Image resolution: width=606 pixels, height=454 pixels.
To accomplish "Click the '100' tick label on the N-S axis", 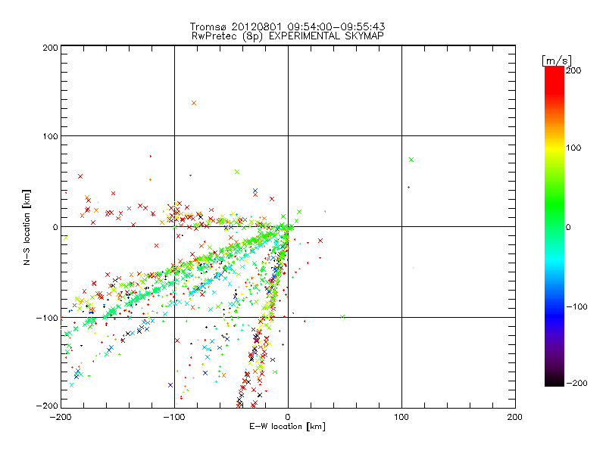I will tap(51, 136).
